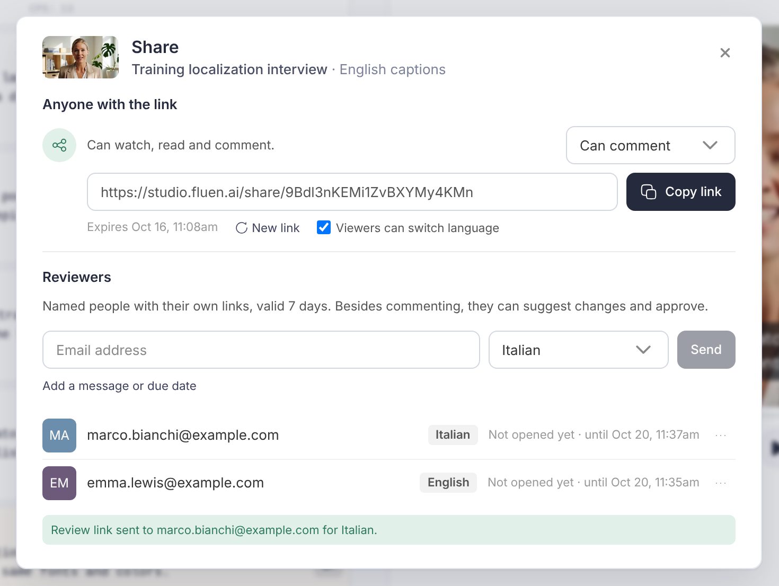Click the English captions subtitle text

click(393, 69)
